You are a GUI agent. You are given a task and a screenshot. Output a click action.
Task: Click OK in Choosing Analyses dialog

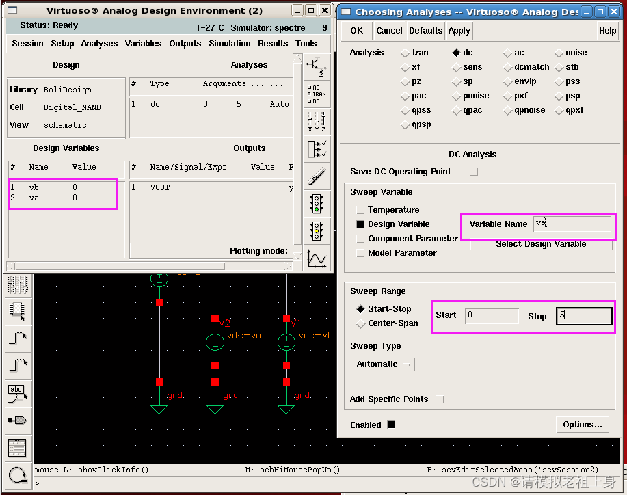click(357, 31)
